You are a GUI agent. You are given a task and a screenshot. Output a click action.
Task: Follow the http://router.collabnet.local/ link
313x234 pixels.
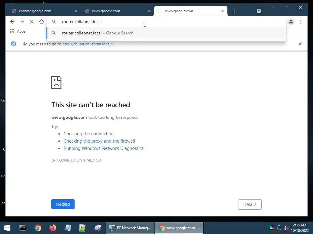(88, 44)
